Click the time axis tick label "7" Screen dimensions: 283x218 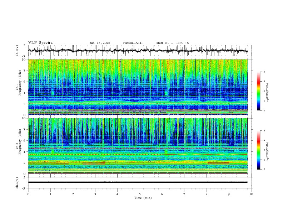point(184,194)
